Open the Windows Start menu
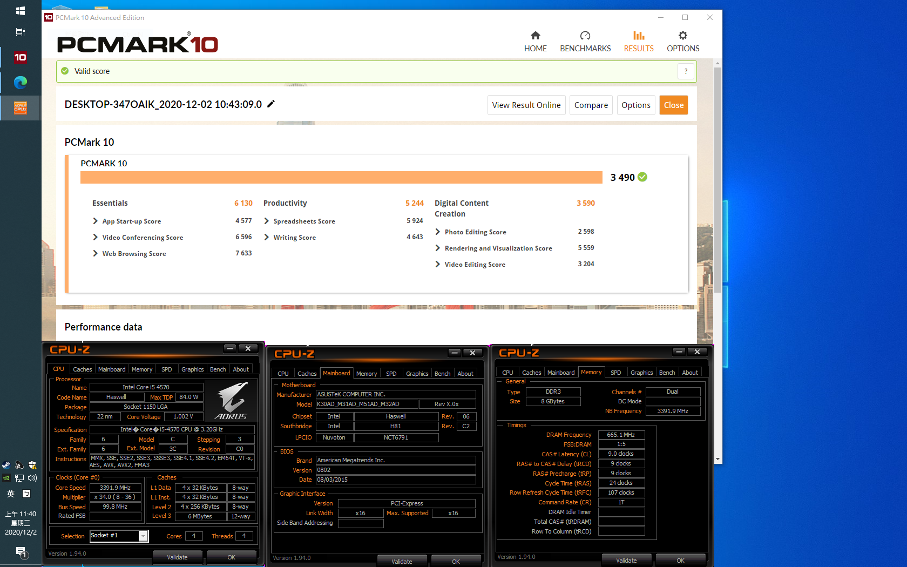Screen dimensions: 907x567 click(x=20, y=11)
